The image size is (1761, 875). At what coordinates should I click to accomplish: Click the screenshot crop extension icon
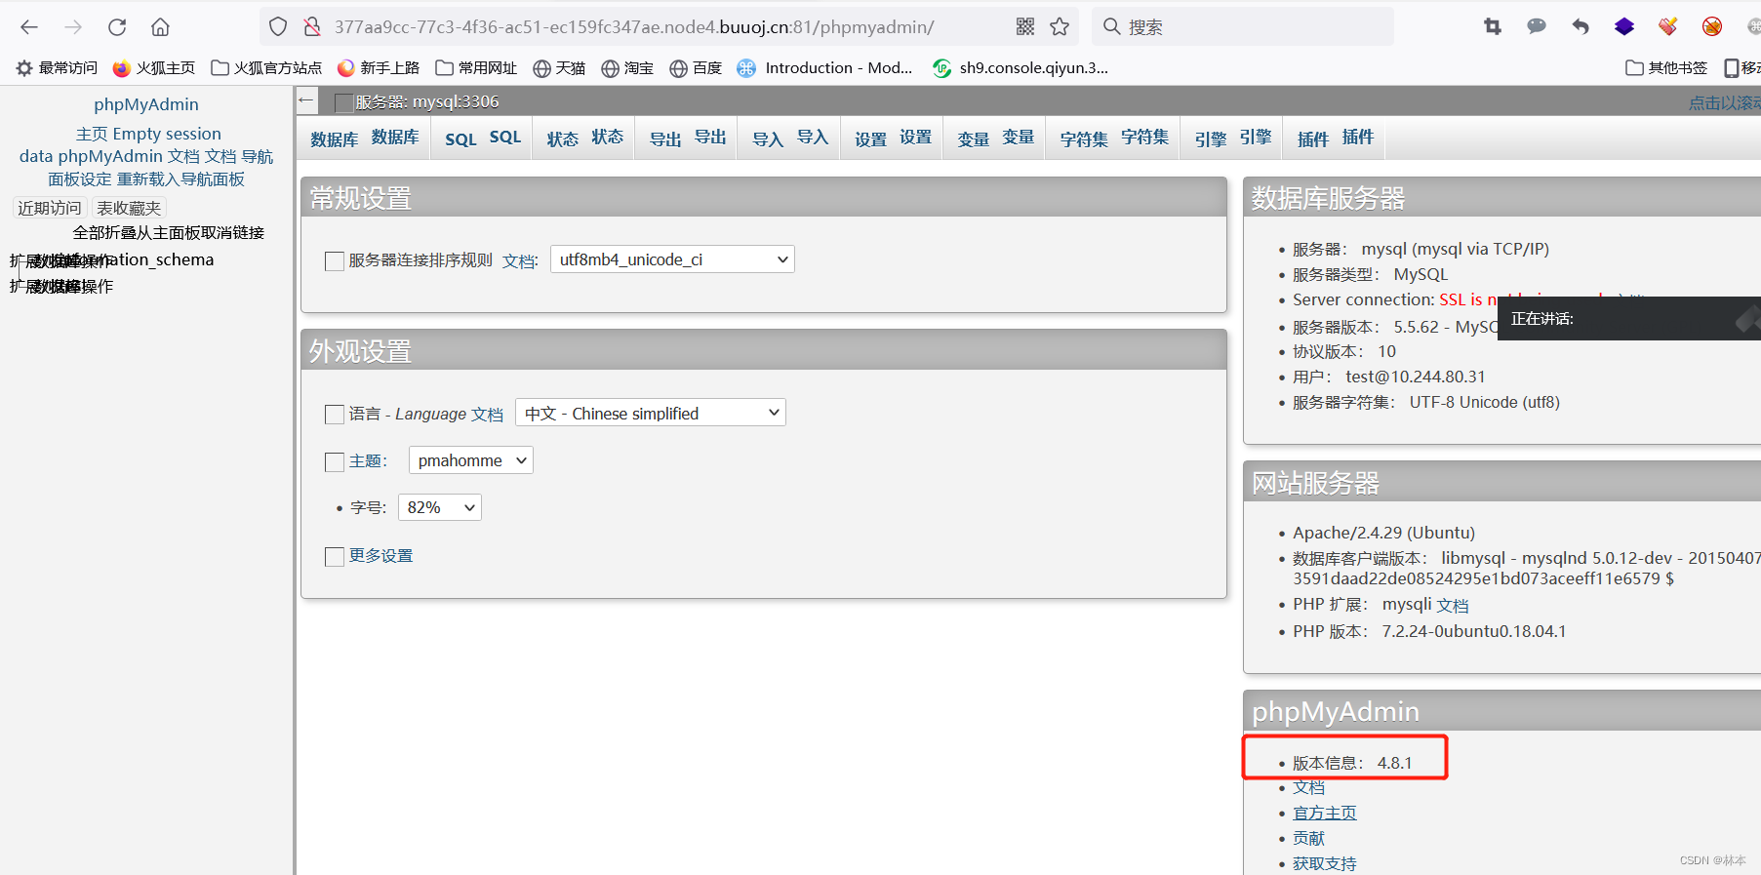click(1493, 27)
